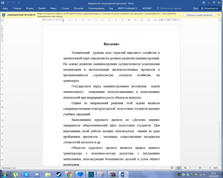Screen dimensions: 223x178
Task: Open the ACROBAT tab
Action: coord(147,8)
